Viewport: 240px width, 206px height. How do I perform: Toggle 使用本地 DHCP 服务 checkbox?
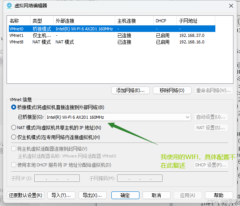13,165
